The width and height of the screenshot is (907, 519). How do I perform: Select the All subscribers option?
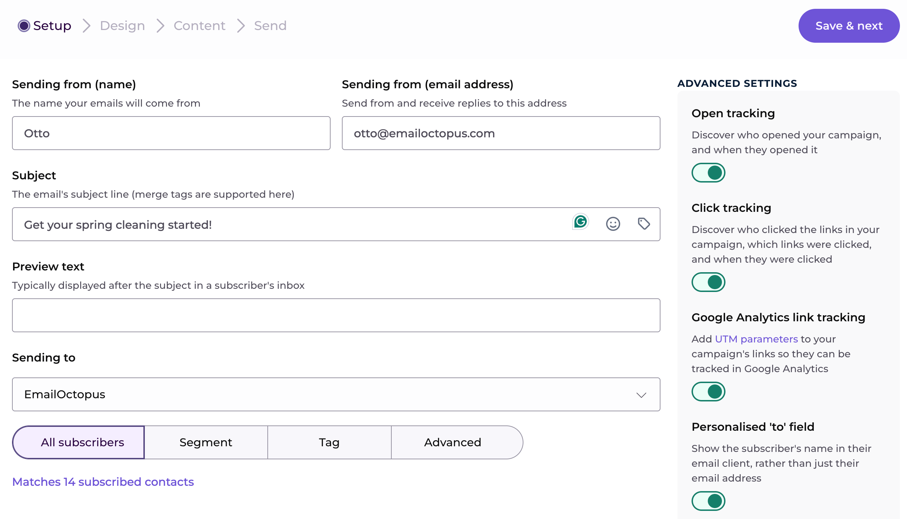pyautogui.click(x=82, y=442)
